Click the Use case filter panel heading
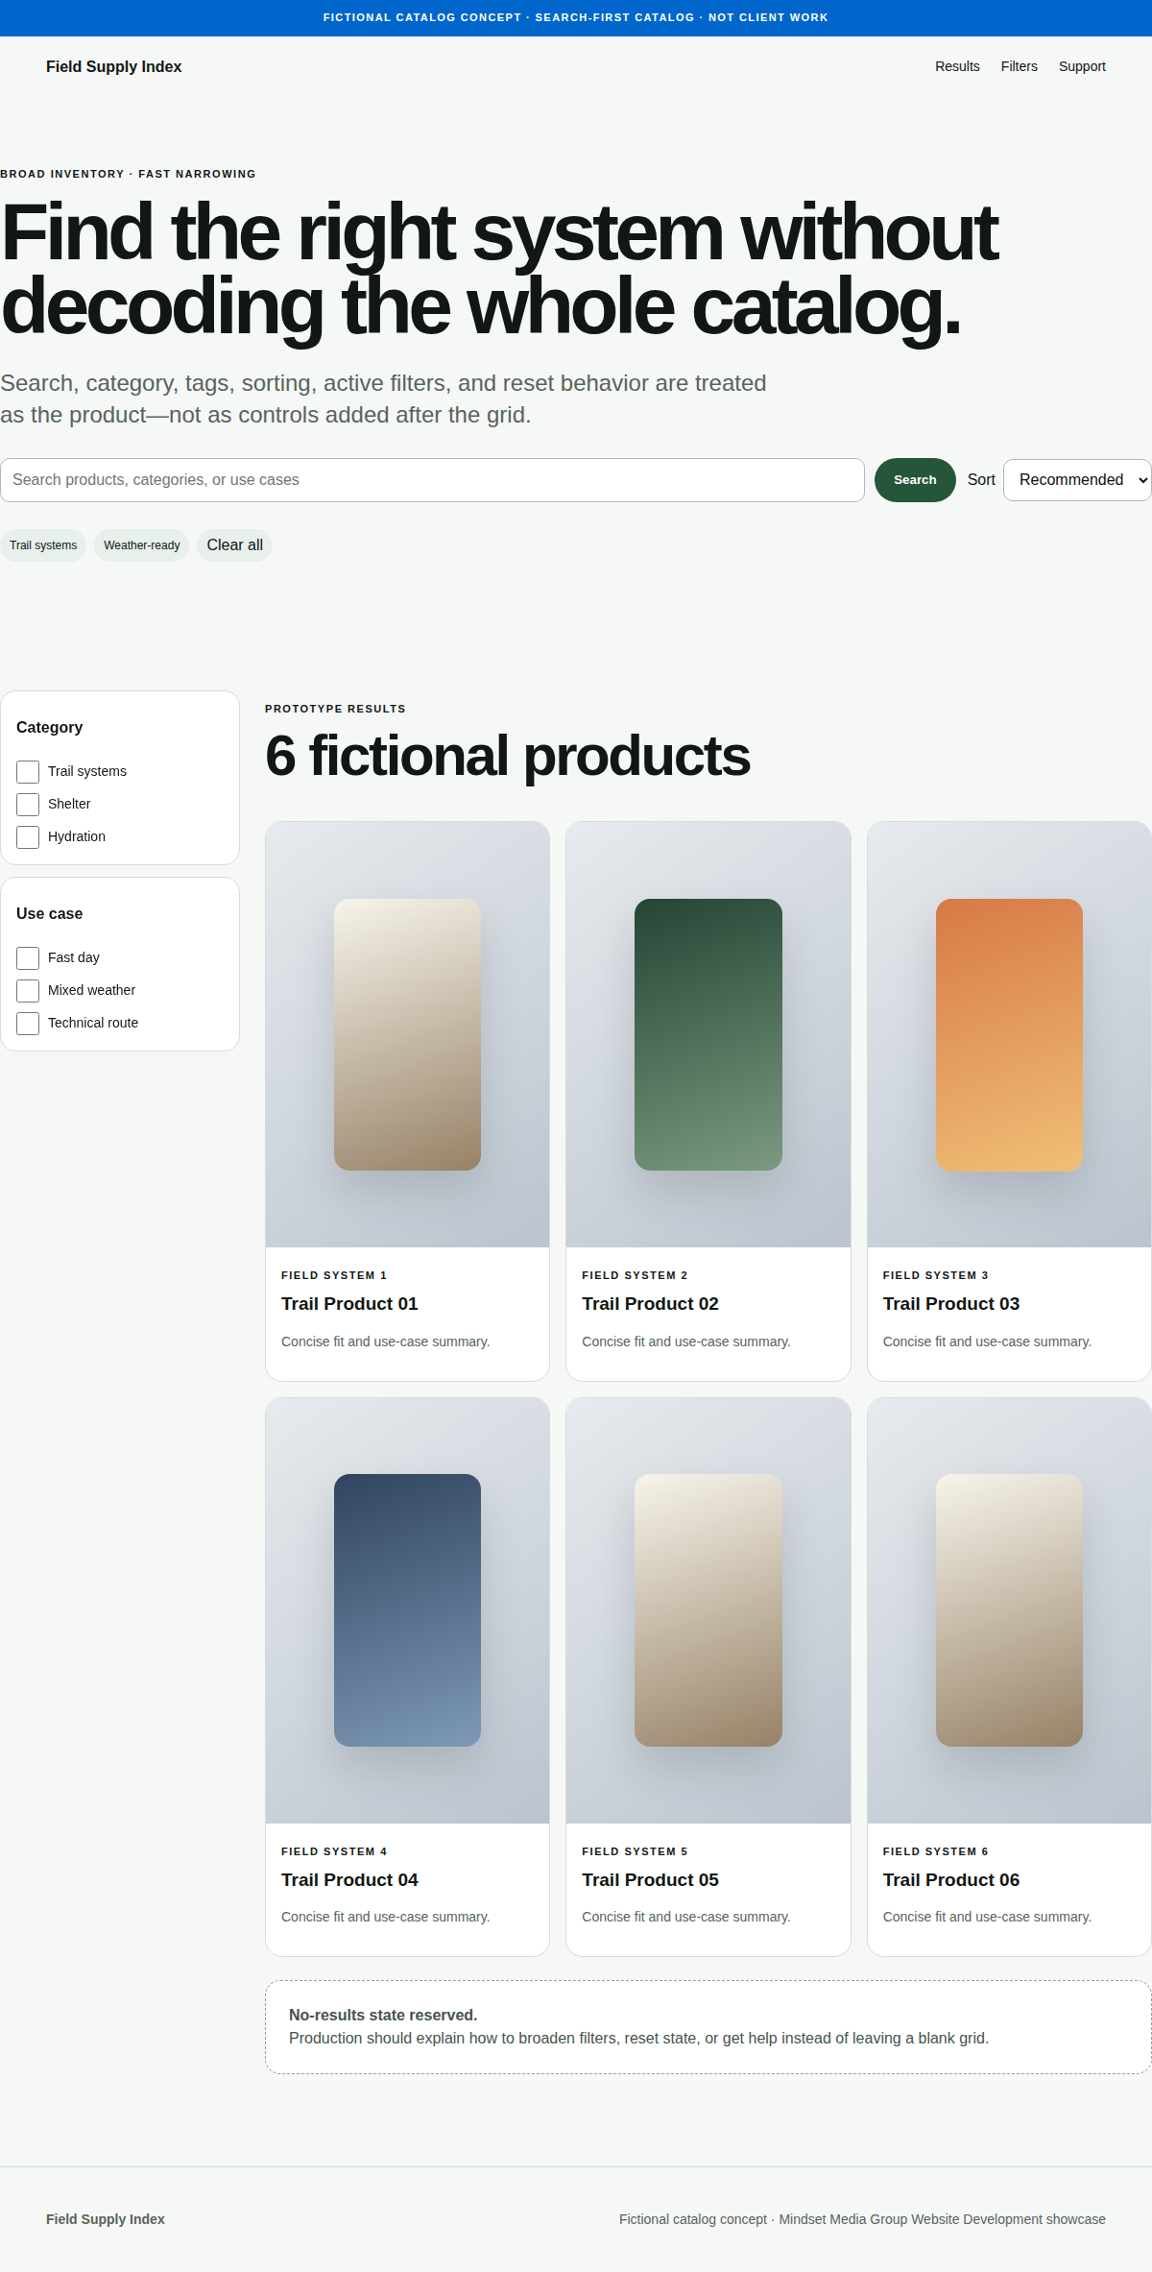 coord(49,914)
